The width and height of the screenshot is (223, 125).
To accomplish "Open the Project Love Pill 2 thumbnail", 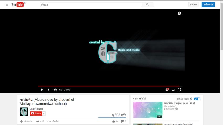I will pyautogui.click(x=148, y=110).
